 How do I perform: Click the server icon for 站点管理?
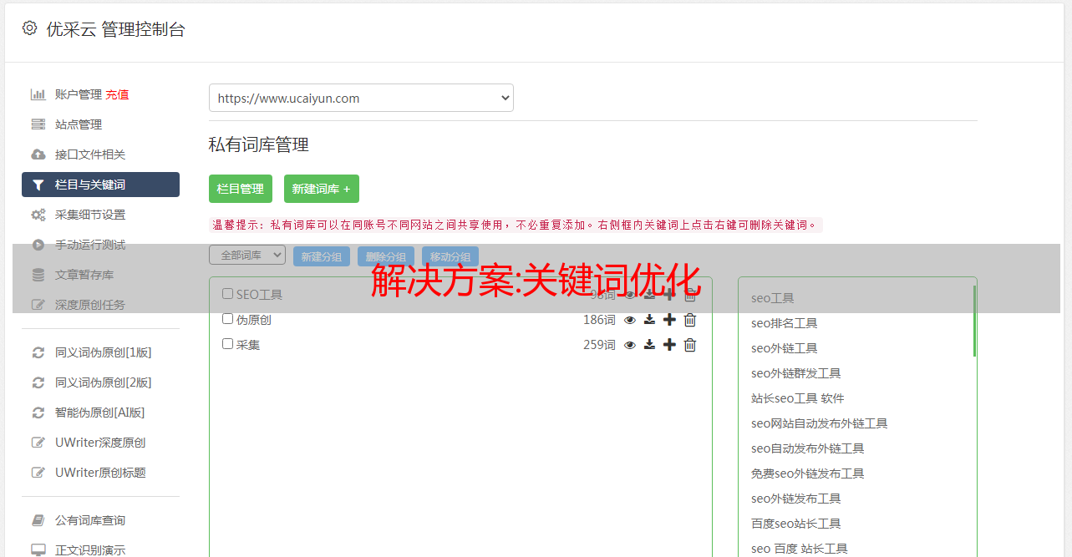38,124
